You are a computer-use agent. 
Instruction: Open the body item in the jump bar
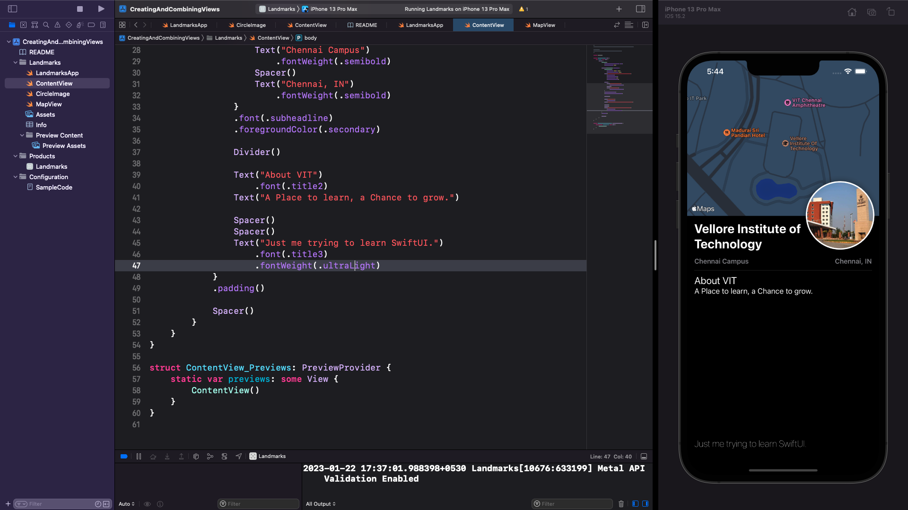tap(311, 38)
